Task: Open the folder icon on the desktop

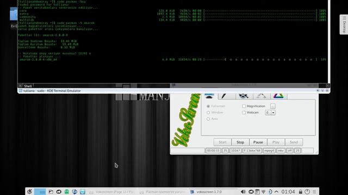Action: coord(14,14)
